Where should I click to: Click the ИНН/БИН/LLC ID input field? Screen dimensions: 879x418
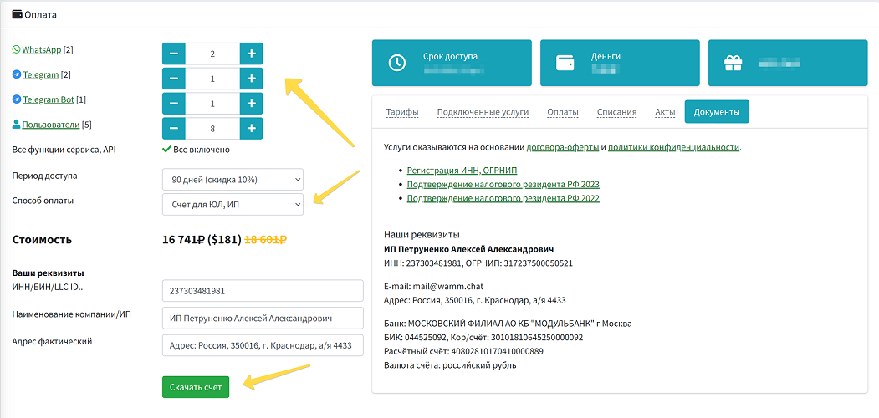(263, 291)
